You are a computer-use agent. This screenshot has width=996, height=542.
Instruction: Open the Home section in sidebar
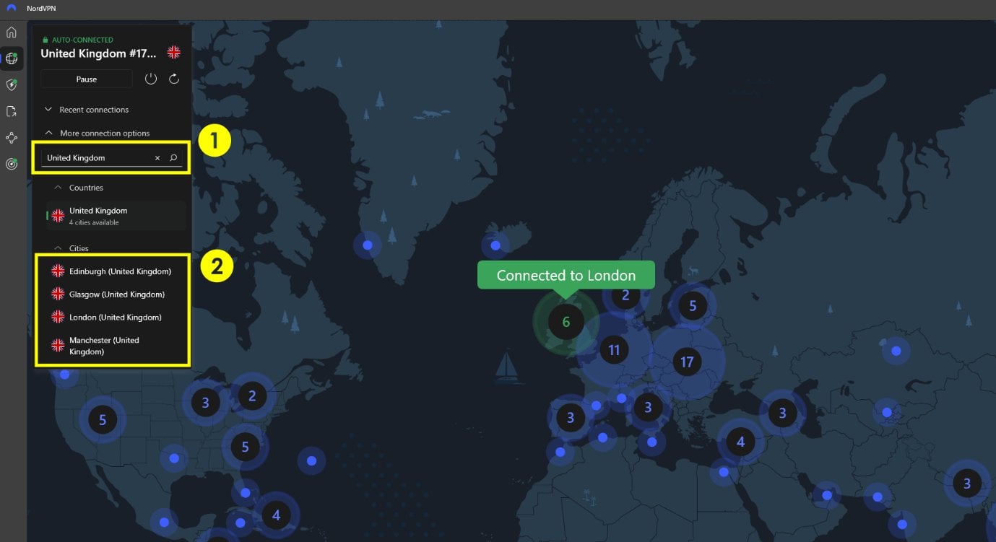[x=12, y=32]
